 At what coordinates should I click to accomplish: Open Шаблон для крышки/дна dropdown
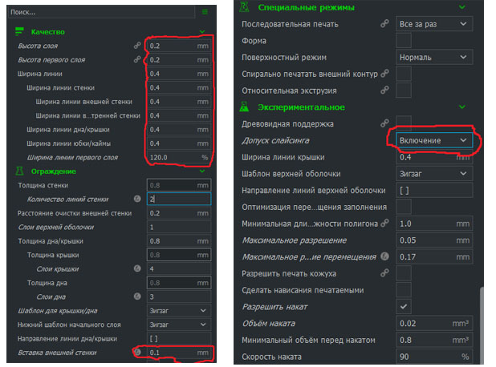point(179,310)
